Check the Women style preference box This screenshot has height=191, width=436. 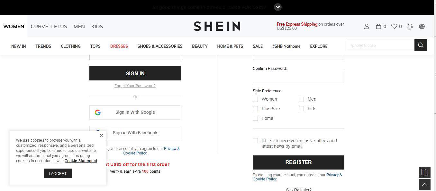pyautogui.click(x=255, y=99)
